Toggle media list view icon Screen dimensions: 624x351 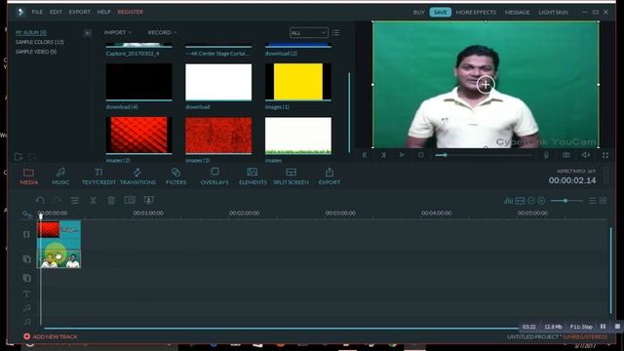(335, 33)
